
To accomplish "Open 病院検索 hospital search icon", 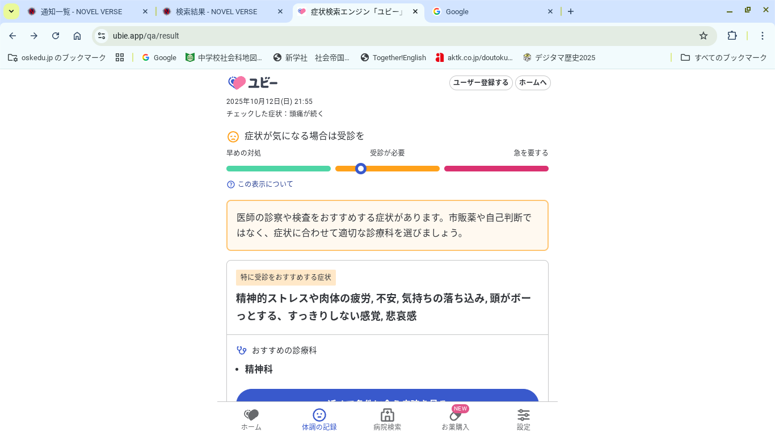I will [387, 415].
